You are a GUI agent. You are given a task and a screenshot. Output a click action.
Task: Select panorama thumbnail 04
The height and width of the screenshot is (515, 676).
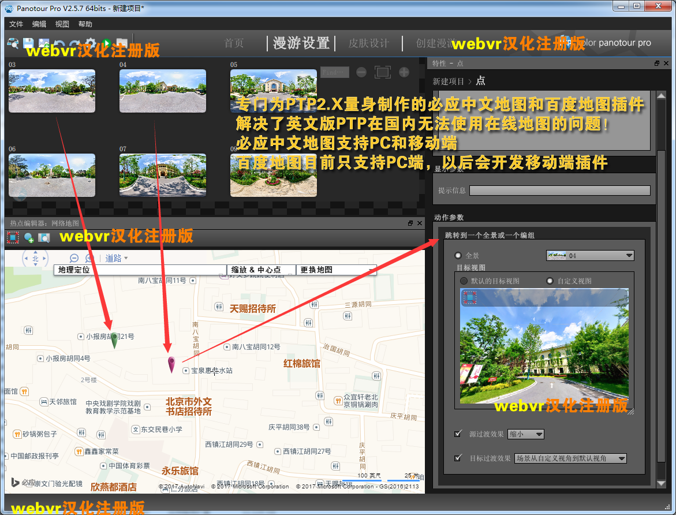click(163, 91)
